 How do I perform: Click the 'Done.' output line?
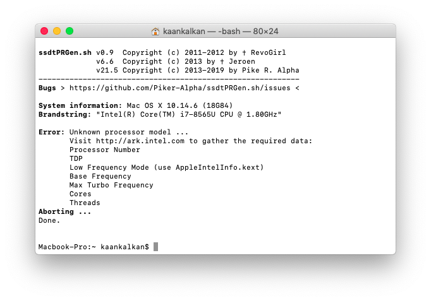49,220
